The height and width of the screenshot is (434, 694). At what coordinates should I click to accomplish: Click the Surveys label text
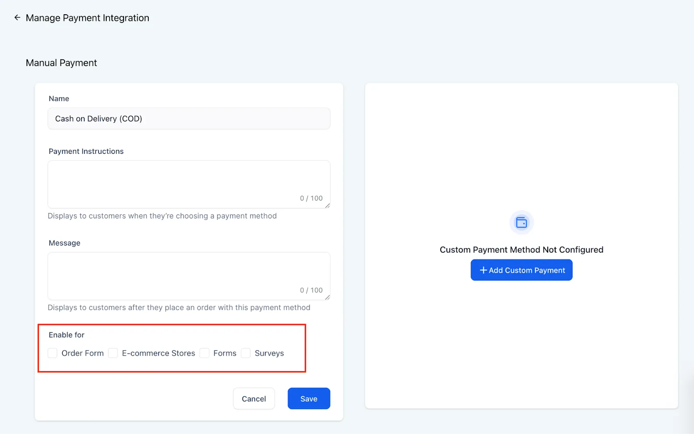269,353
